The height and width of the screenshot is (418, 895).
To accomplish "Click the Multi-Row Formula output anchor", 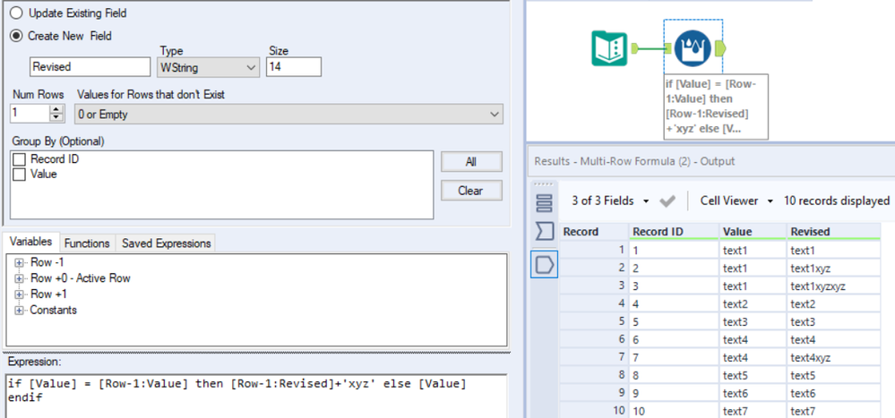I will coord(719,49).
